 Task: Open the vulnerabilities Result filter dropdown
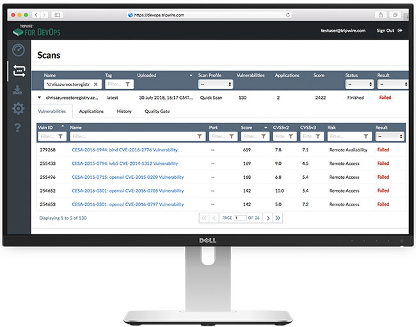click(x=390, y=136)
